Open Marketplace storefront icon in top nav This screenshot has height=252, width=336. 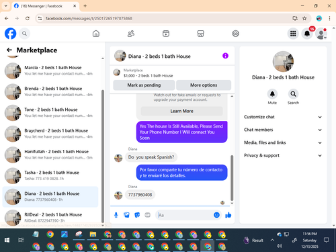click(x=200, y=34)
